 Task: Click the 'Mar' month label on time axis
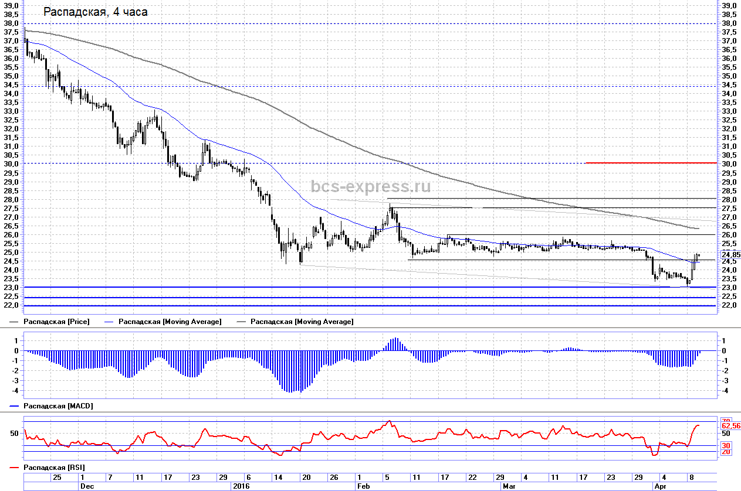tap(508, 486)
